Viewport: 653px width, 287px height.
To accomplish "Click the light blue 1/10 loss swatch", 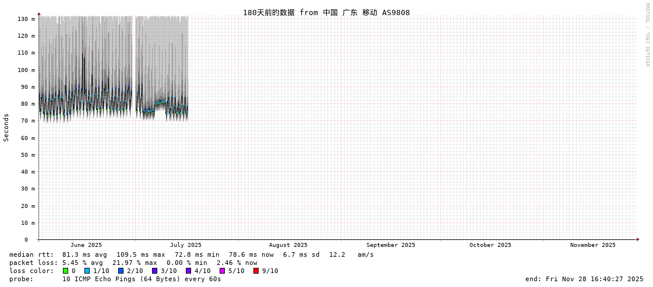I will [87, 271].
